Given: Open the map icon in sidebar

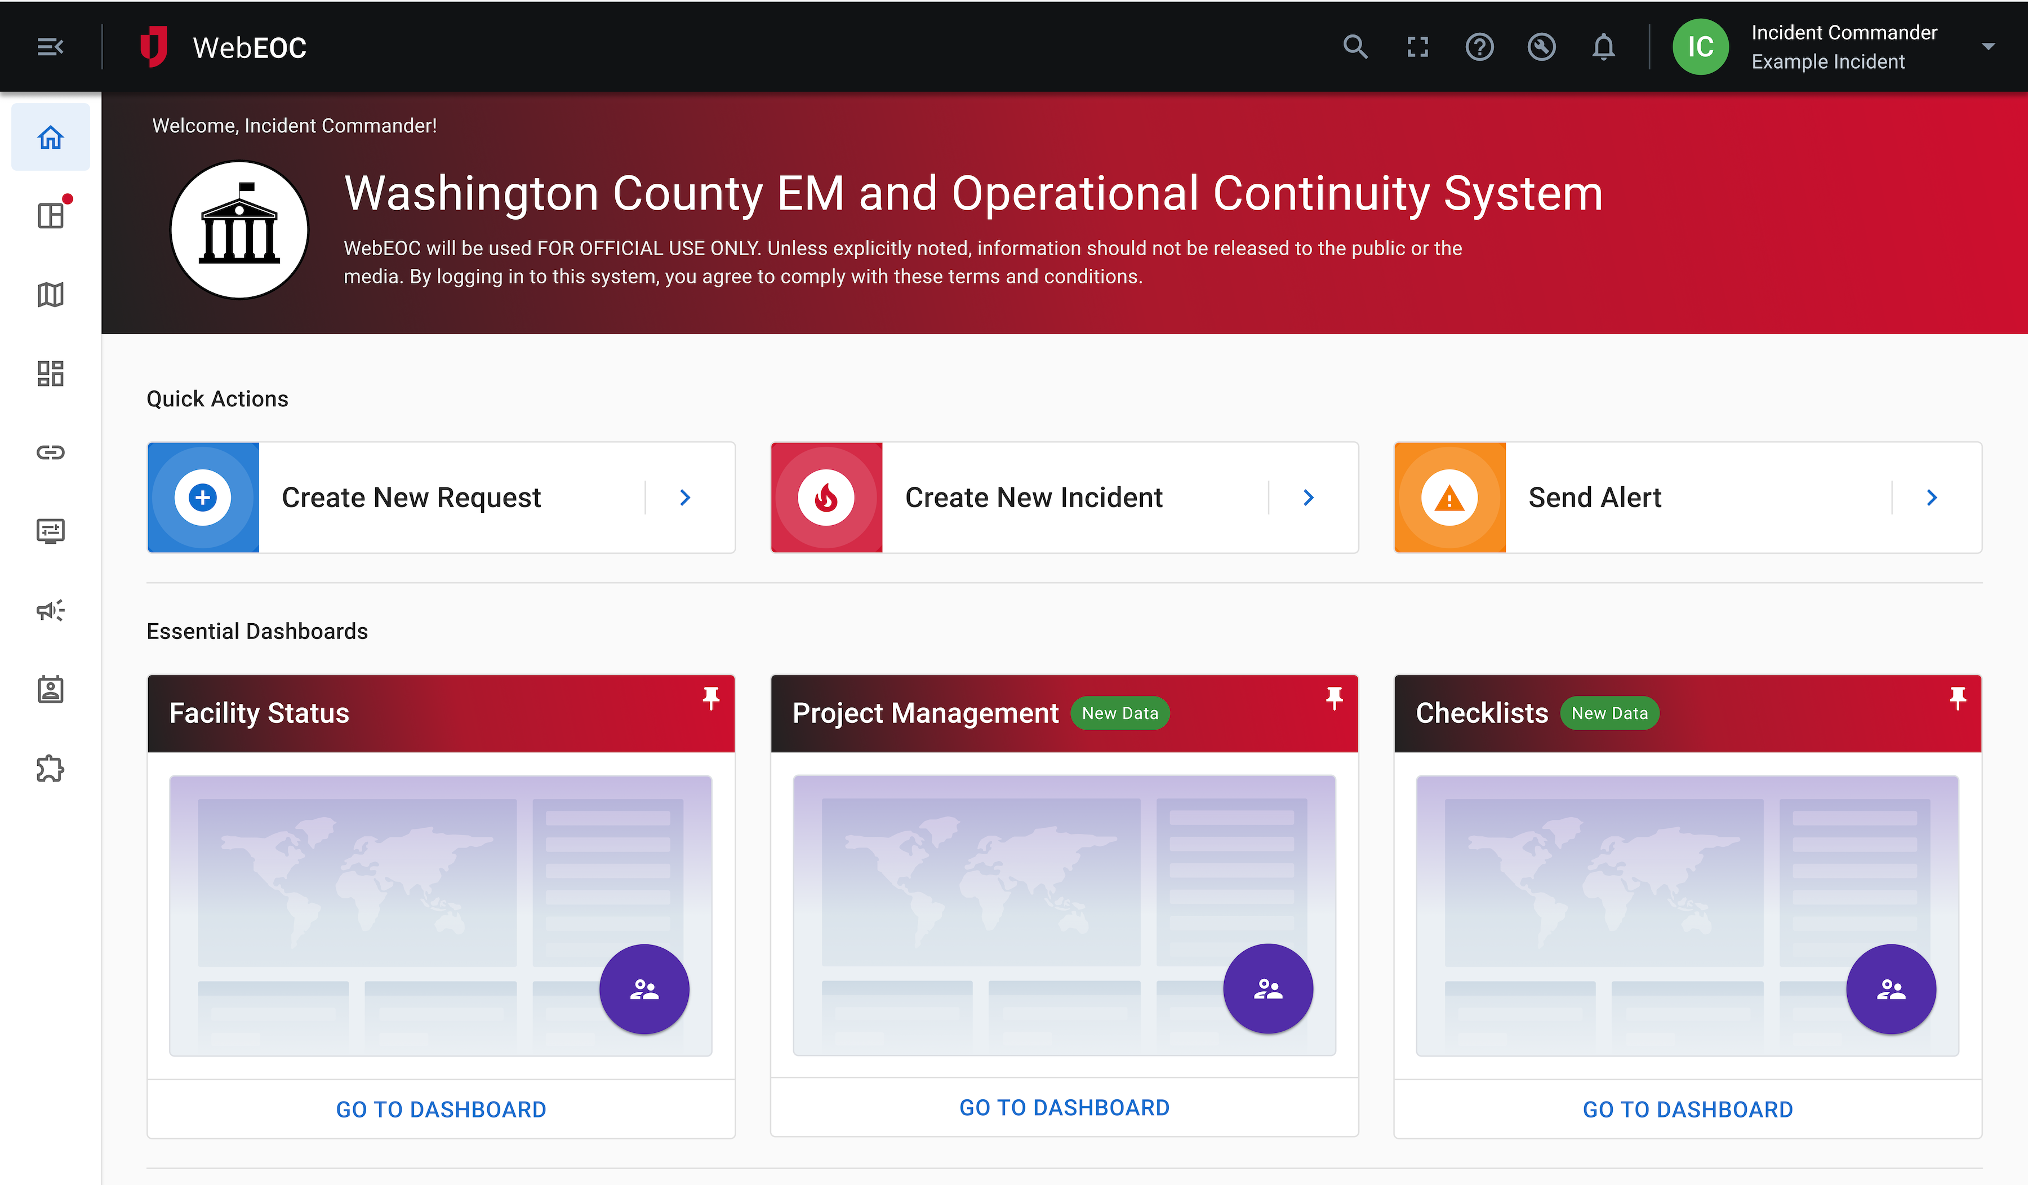Looking at the screenshot, I should [x=50, y=295].
